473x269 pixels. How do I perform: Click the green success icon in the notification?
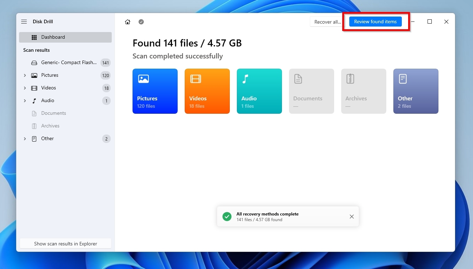[227, 217]
